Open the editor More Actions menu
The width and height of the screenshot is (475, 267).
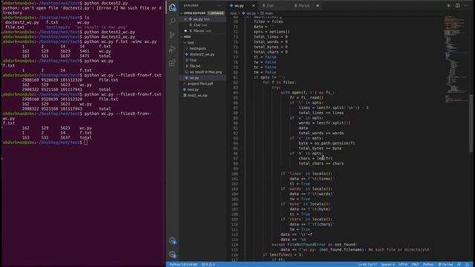tap(466, 5)
